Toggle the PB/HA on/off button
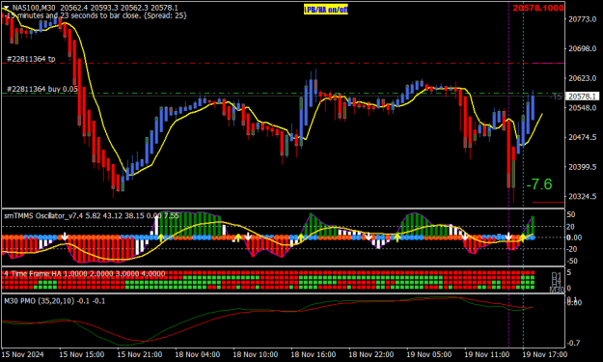Screen dimensions: 603x362 (x=326, y=10)
